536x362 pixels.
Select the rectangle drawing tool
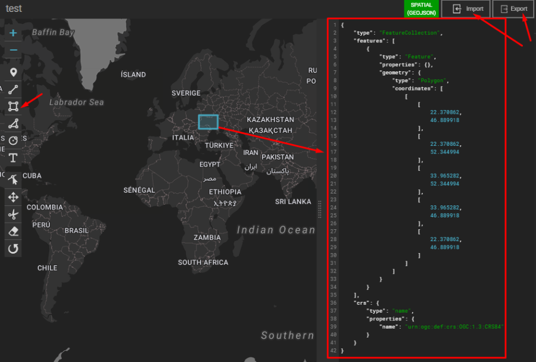point(13,106)
